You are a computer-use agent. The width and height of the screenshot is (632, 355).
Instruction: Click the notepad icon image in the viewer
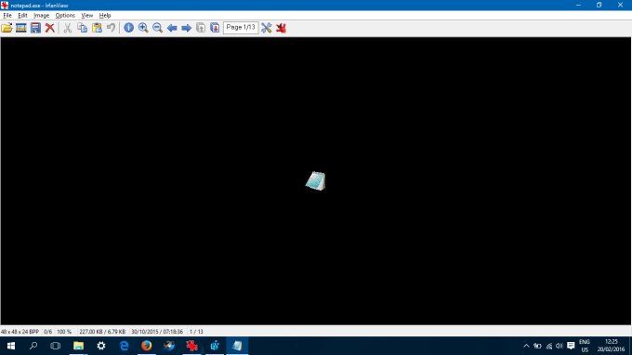(x=316, y=181)
